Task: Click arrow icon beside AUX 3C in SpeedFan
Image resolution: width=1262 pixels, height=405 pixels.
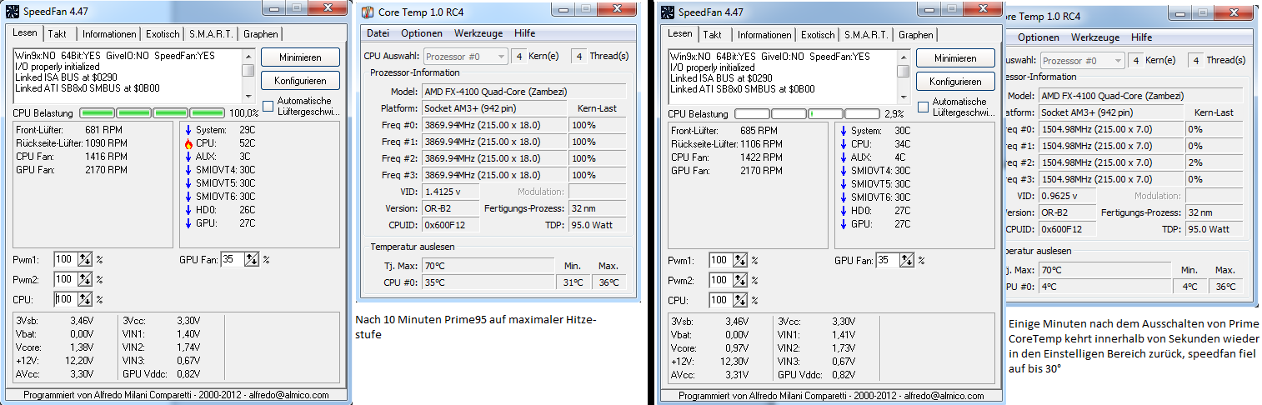Action: 188,157
